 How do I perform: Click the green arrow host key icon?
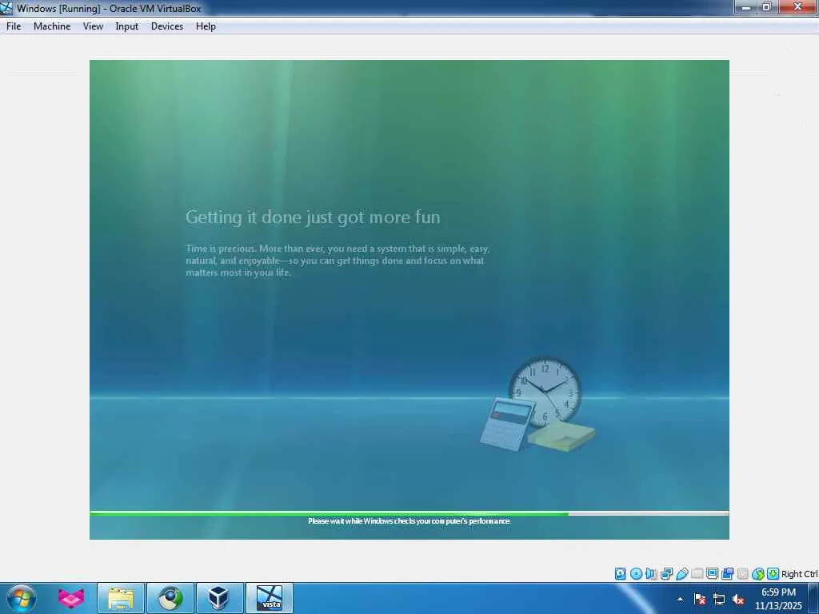click(x=773, y=574)
